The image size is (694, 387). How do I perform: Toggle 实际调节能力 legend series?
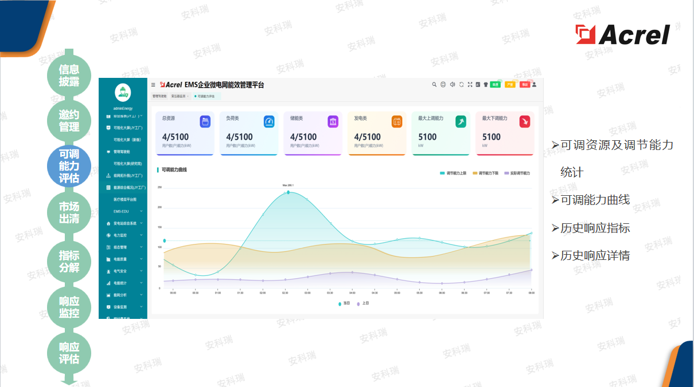(517, 172)
